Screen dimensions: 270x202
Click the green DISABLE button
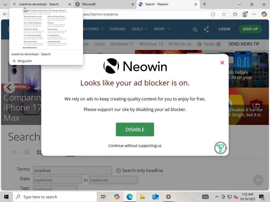135,129
